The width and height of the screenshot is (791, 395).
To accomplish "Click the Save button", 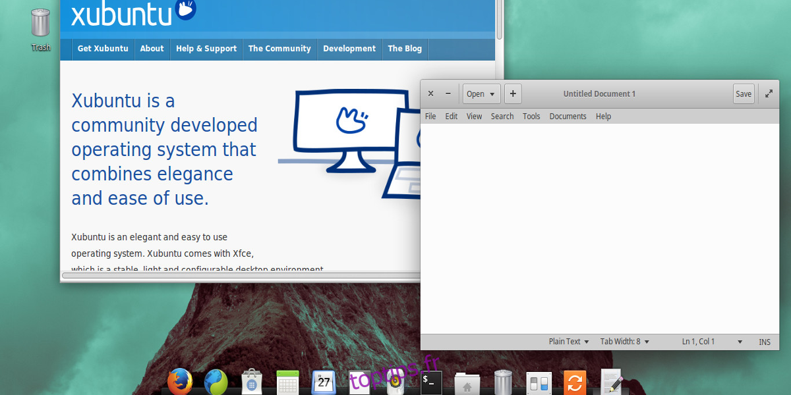I will [x=744, y=93].
